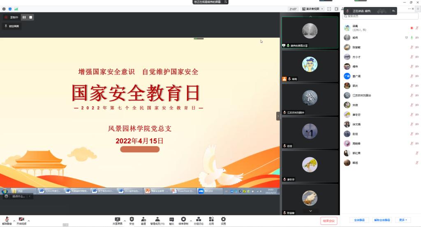Screen dimensions: 421x227
Task: Pause the recording
Action: point(24,17)
